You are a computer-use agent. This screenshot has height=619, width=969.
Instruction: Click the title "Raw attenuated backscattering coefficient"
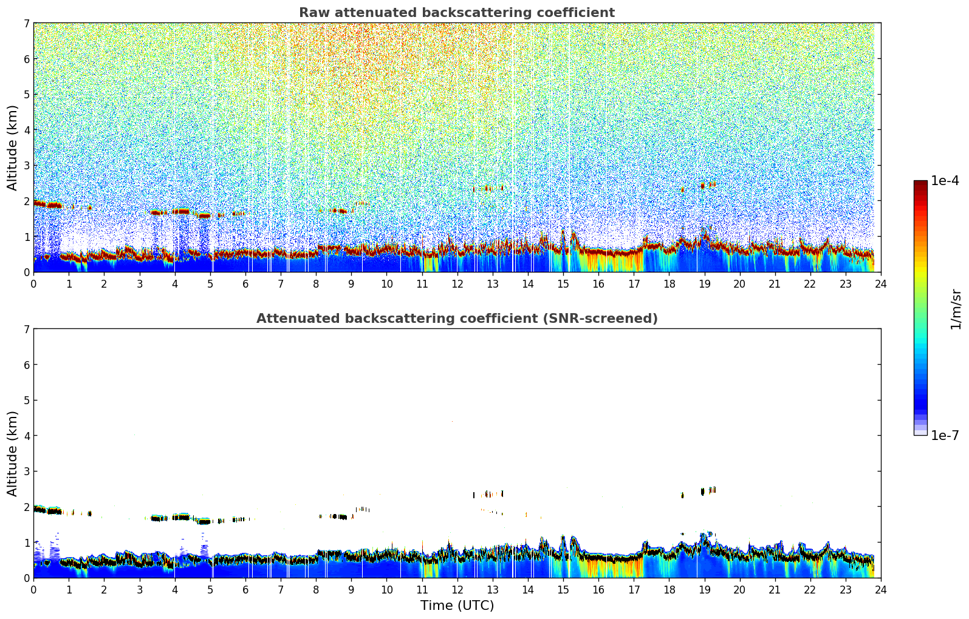(457, 13)
